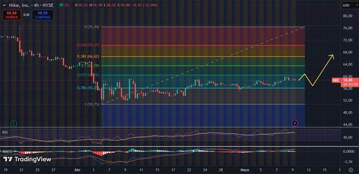Click the blue COMPRAR buy button
Image resolution: width=359 pixels, height=174 pixels.
(42, 15)
